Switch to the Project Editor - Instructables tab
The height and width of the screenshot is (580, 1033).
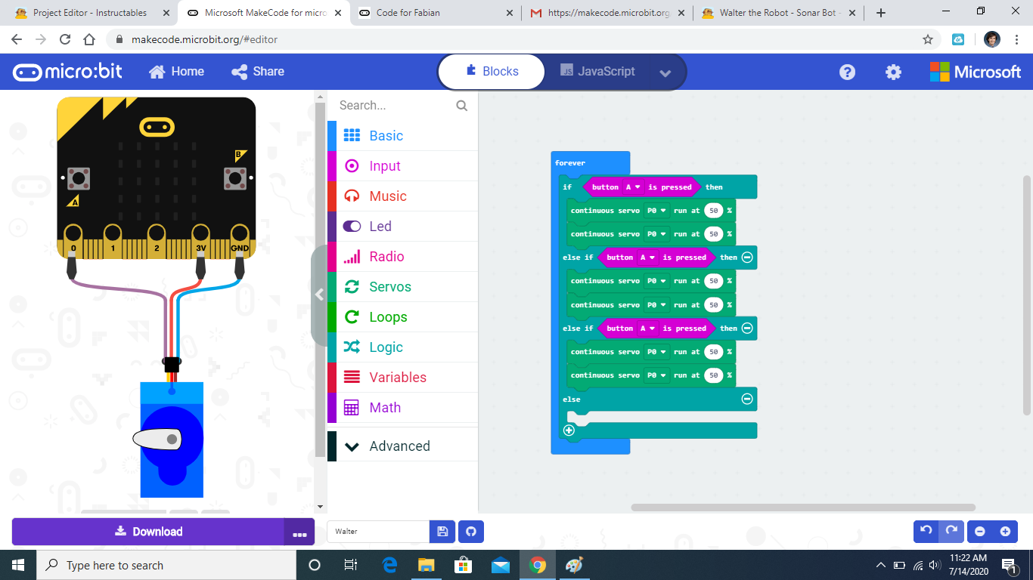coord(90,13)
